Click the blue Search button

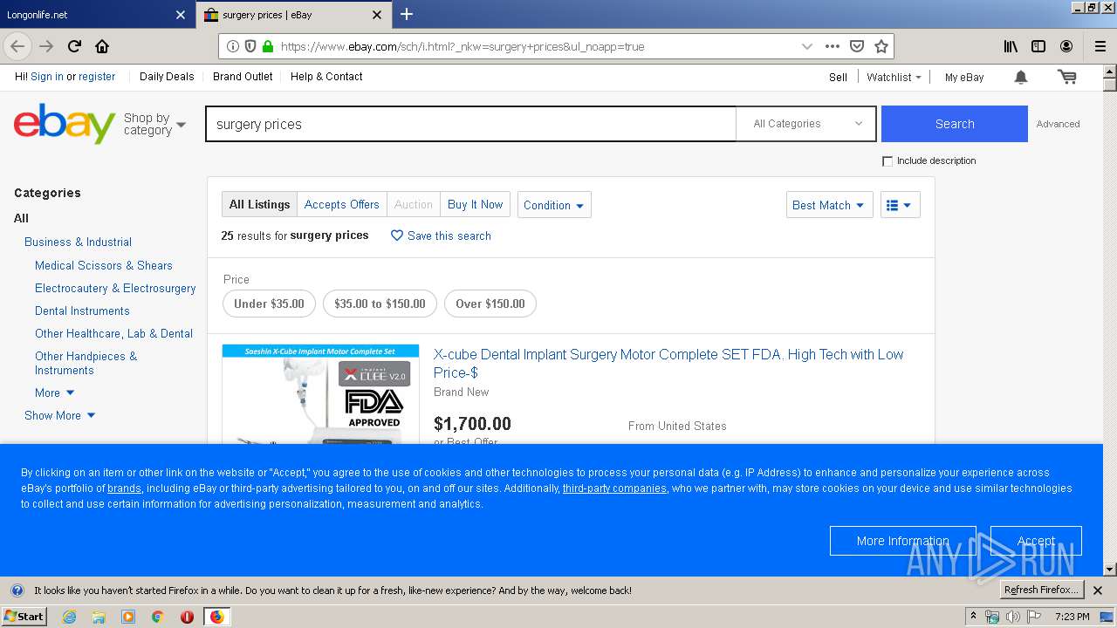click(955, 124)
